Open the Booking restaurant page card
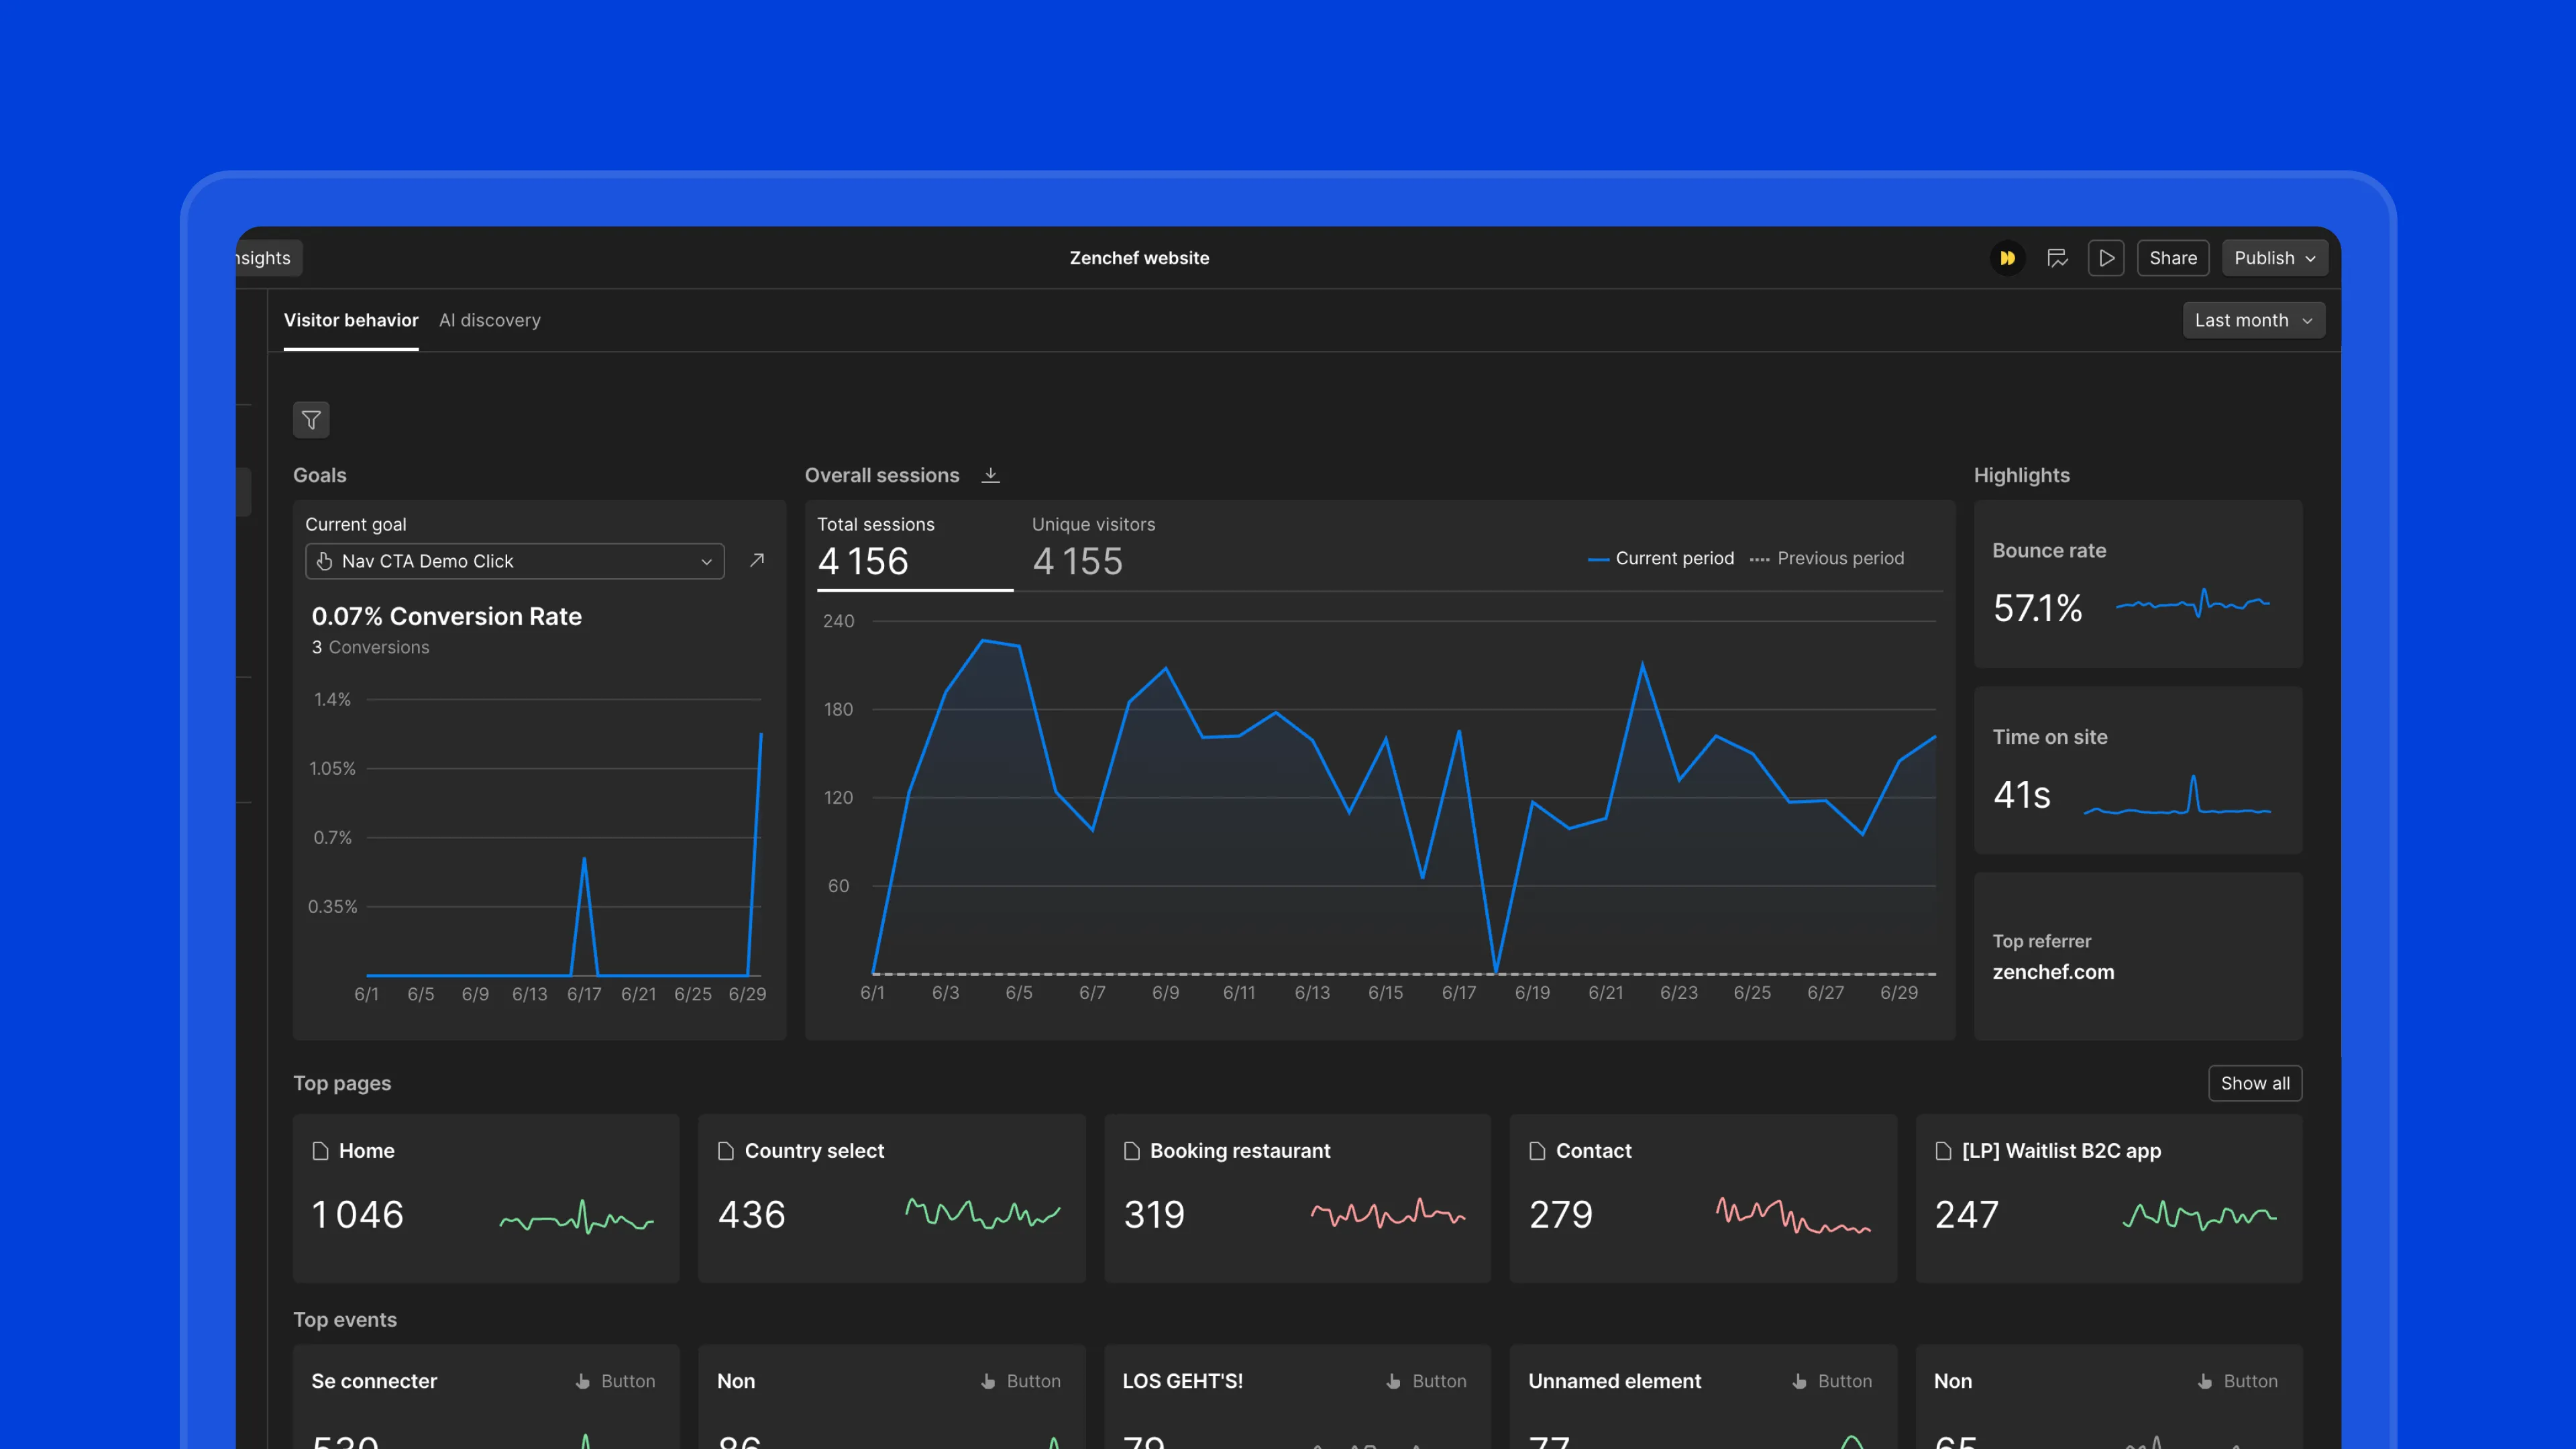The height and width of the screenshot is (1449, 2576). pos(1297,1198)
